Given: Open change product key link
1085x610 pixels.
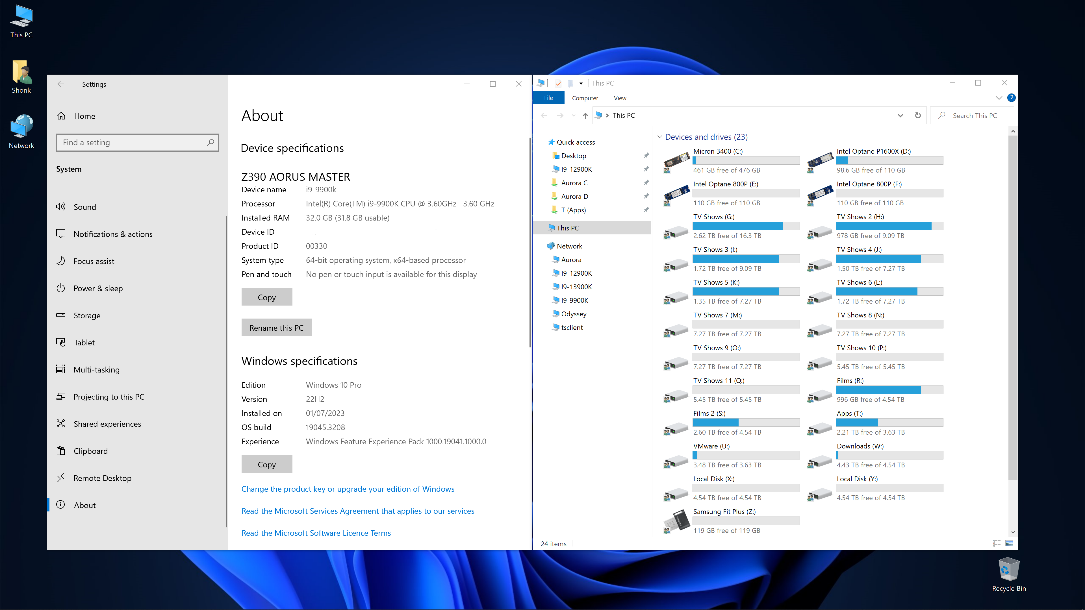Looking at the screenshot, I should point(348,489).
